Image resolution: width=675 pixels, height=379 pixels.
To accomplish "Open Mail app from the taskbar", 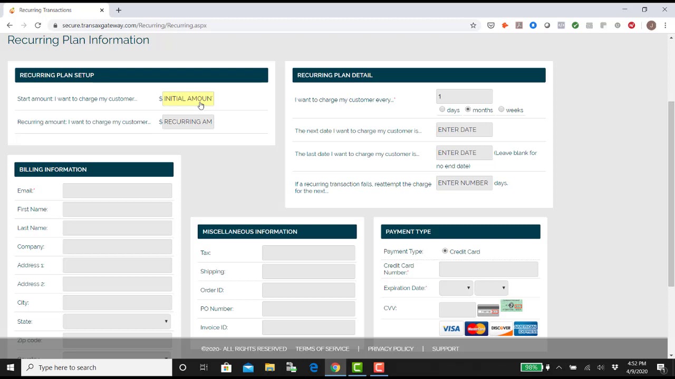I will 248,367.
